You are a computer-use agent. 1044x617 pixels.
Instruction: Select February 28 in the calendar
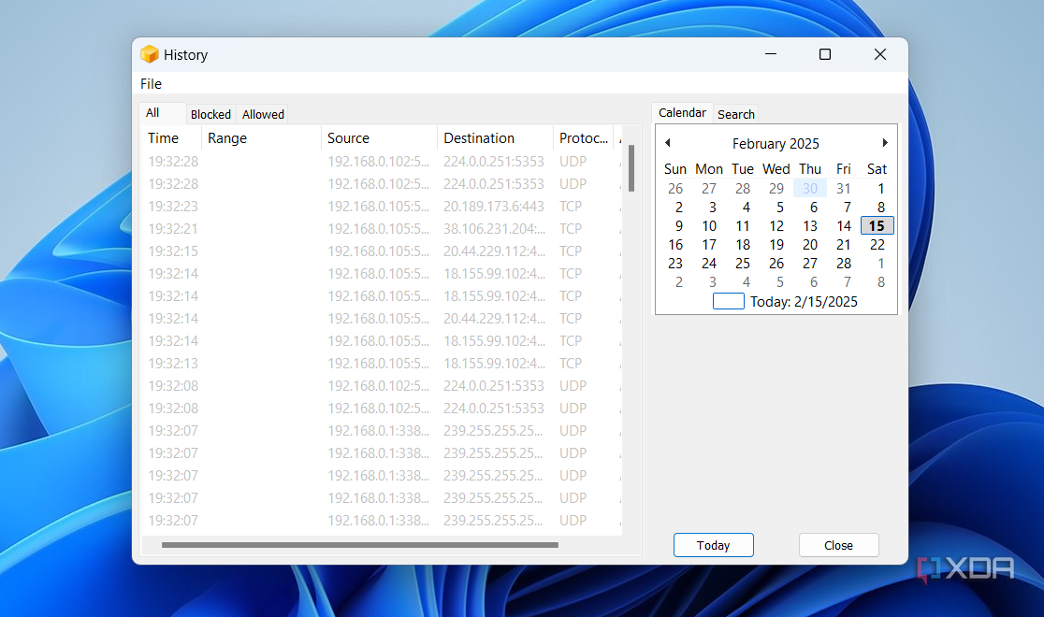tap(844, 264)
